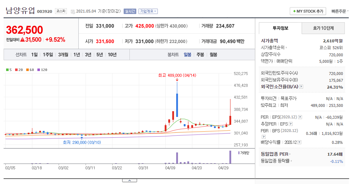Add stock with MY STOCK 추가 button
The height and width of the screenshot is (184, 352).
[308, 11]
